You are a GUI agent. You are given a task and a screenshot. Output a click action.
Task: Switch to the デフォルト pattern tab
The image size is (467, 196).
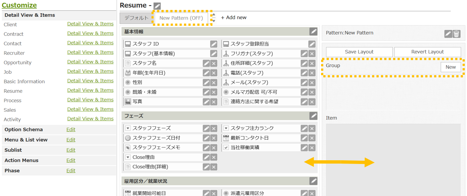point(136,18)
